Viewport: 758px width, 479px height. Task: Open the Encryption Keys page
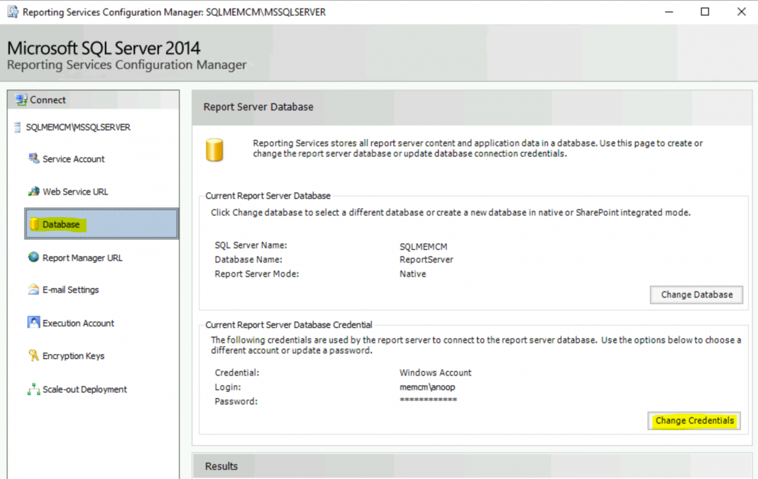coord(74,356)
